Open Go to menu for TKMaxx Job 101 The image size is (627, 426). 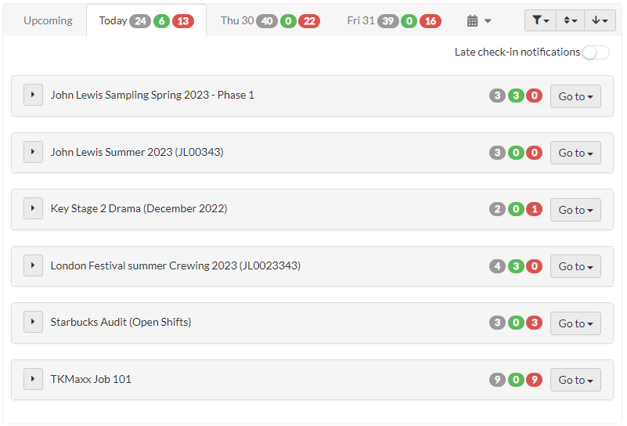(x=575, y=380)
